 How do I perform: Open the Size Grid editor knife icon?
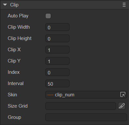(x=122, y=106)
